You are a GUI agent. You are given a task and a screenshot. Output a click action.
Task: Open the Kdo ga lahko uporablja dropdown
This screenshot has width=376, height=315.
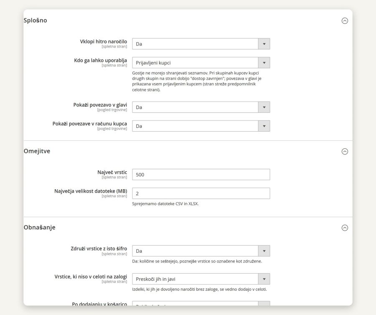(201, 63)
